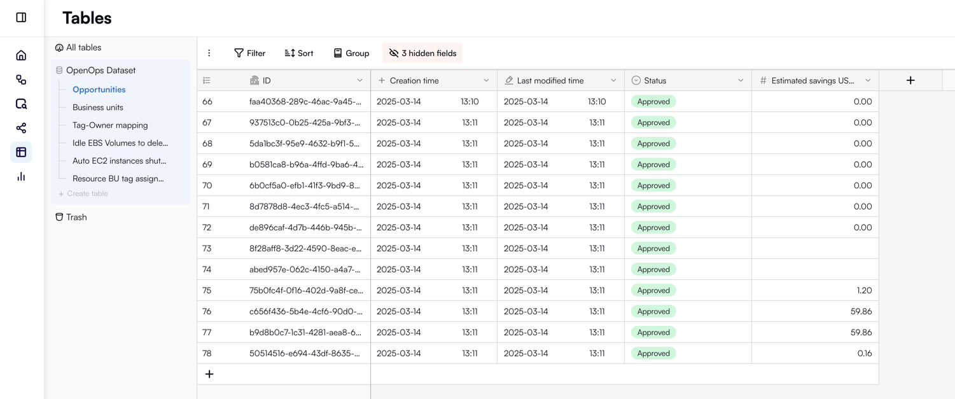The image size is (955, 399).
Task: Open the Filter tool
Action: point(249,53)
